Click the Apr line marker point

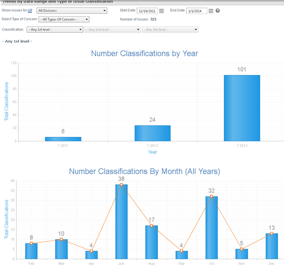click(x=91, y=251)
